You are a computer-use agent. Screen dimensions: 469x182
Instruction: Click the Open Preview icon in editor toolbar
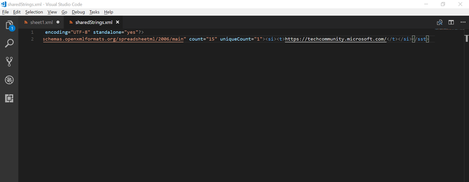439,23
